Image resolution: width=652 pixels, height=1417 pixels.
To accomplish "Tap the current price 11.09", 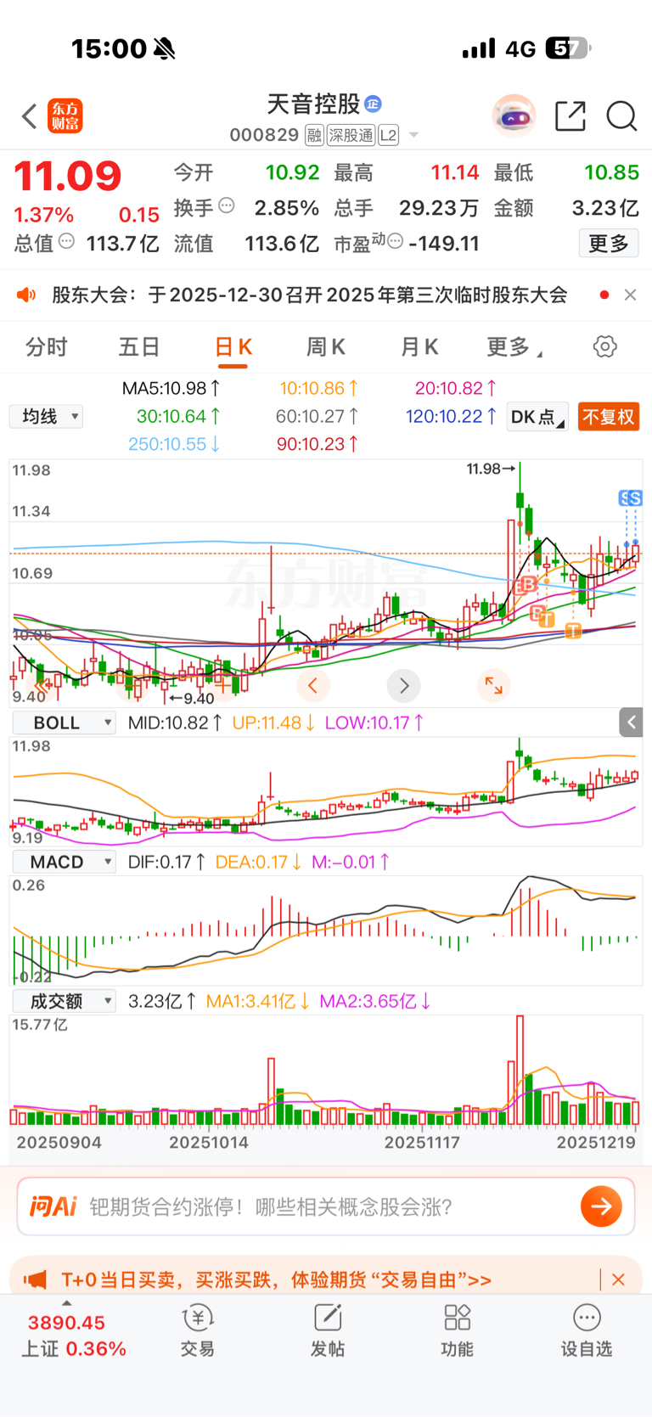I will pos(68,177).
